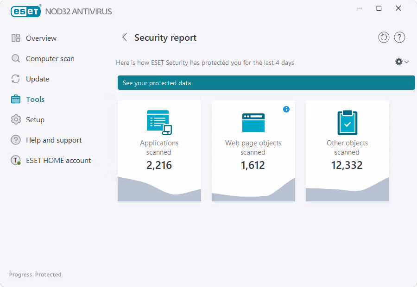The height and width of the screenshot is (287, 417).
Task: Select Tools in the sidebar
Action: pyautogui.click(x=35, y=99)
